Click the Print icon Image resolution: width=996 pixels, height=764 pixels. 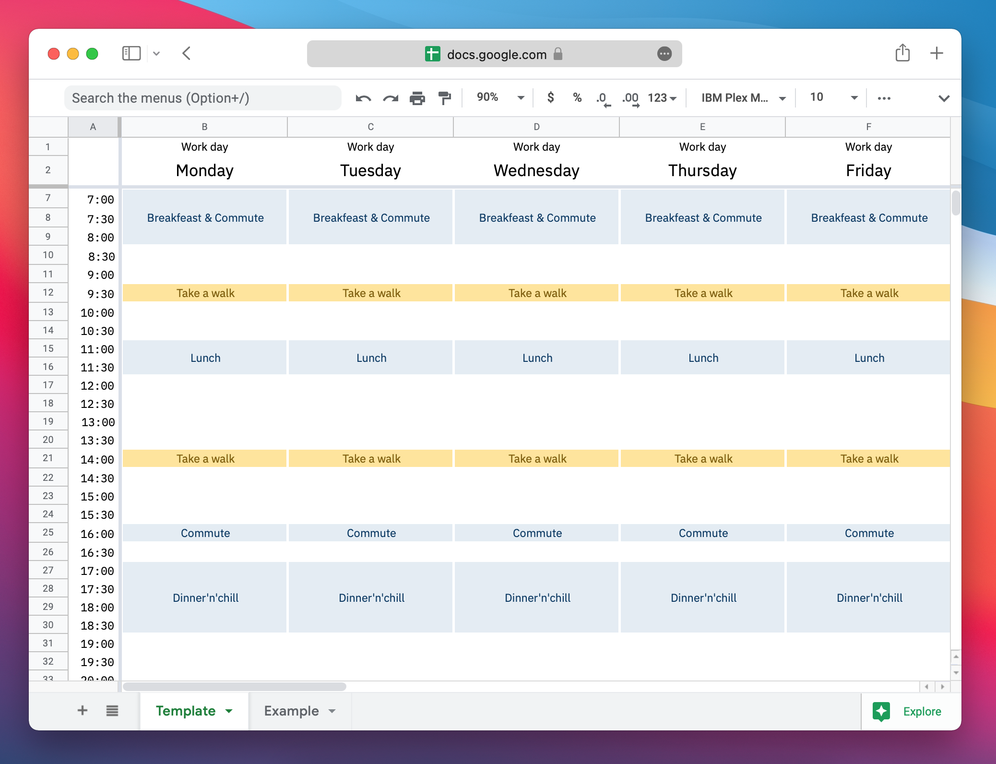coord(417,98)
